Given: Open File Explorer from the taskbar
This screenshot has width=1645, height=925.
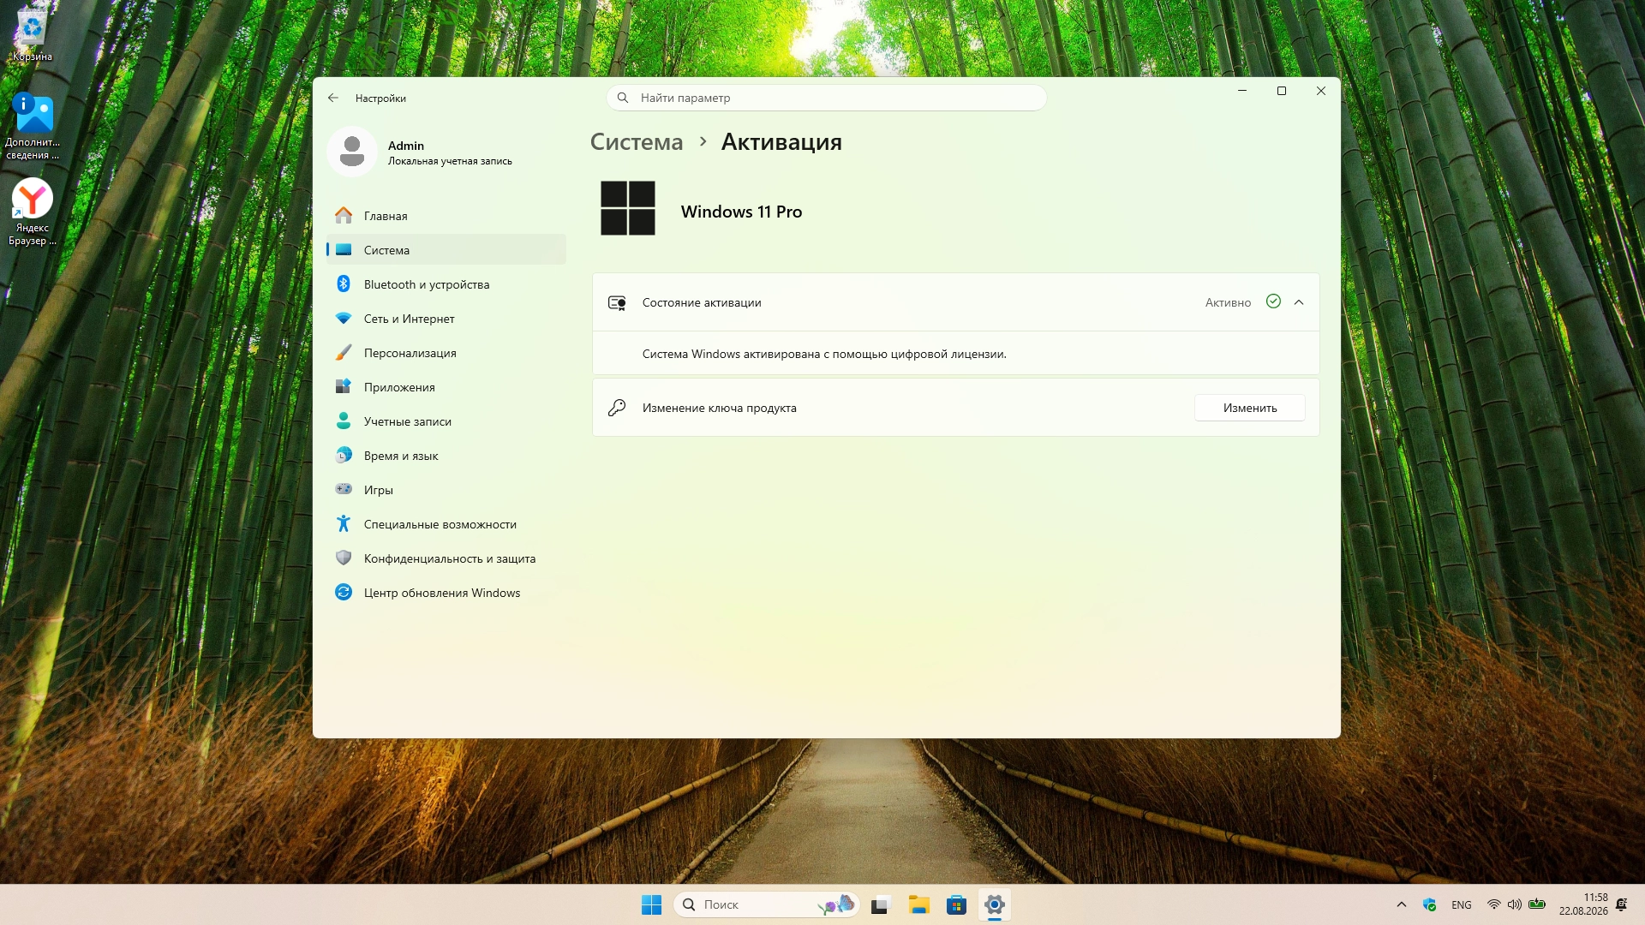Looking at the screenshot, I should pyautogui.click(x=919, y=904).
